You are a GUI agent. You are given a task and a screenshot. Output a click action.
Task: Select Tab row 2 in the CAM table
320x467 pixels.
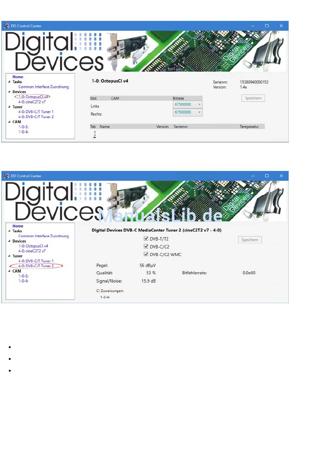coord(95,136)
